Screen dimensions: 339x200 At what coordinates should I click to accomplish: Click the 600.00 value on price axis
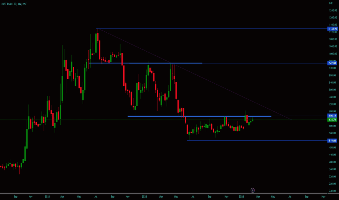tap(333, 126)
